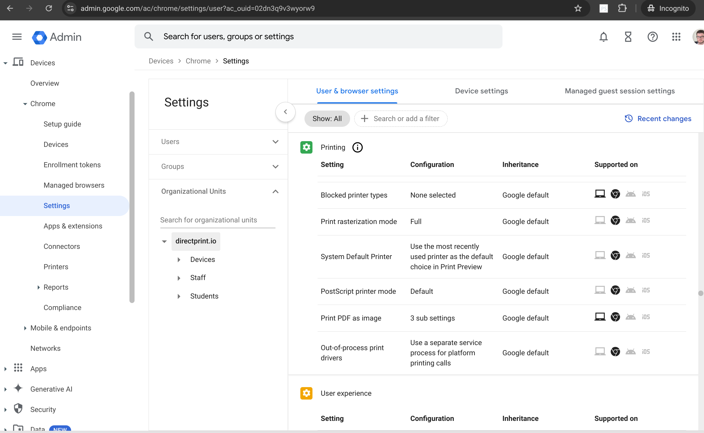The height and width of the screenshot is (433, 704).
Task: Click the orange User experience gear icon
Action: (306, 393)
